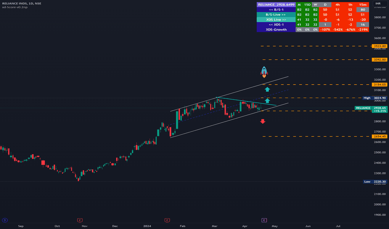Click the 4h column header in table
This screenshot has width=389, height=229.
(x=337, y=5)
